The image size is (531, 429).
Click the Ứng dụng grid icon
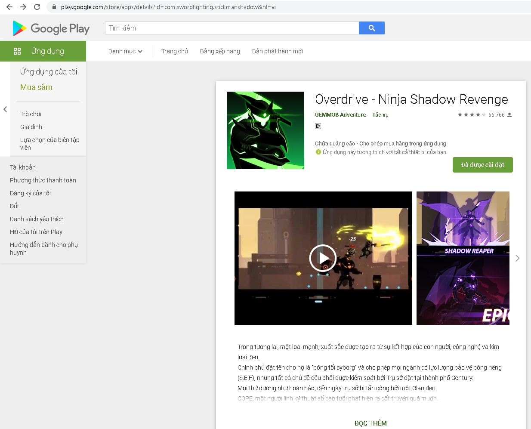click(17, 51)
